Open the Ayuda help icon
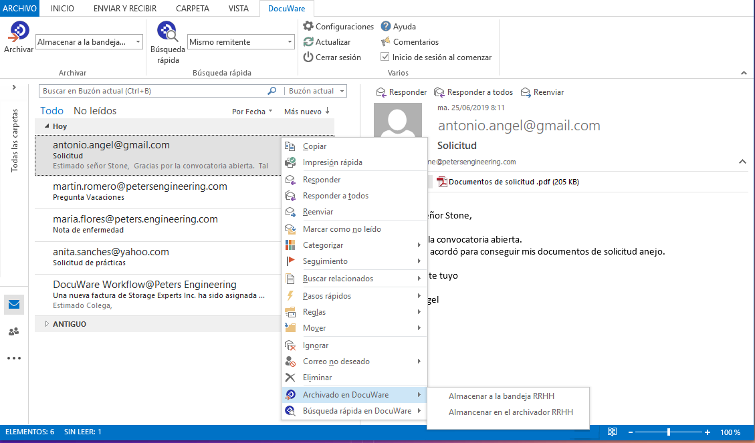The height and width of the screenshot is (443, 755). [x=386, y=27]
